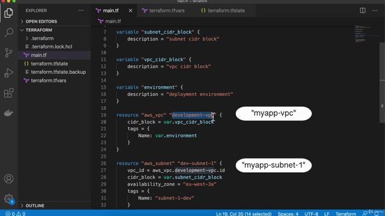Click the feedback icon in status bar
The height and width of the screenshot is (216, 385).
pyautogui.click(x=365, y=214)
